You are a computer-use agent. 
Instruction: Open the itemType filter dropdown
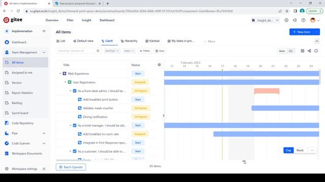[x=112, y=51]
